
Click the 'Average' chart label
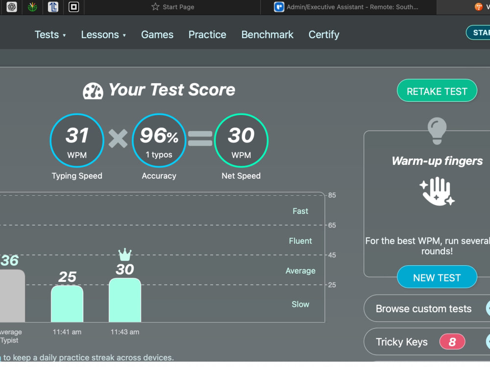[300, 271]
